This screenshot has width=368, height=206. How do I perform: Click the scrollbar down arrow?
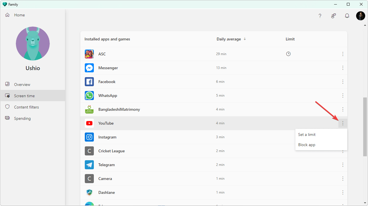click(x=365, y=203)
